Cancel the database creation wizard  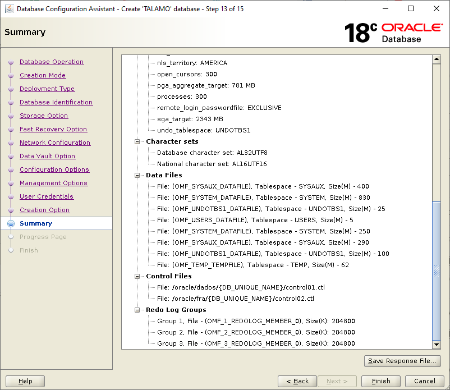pos(424,381)
